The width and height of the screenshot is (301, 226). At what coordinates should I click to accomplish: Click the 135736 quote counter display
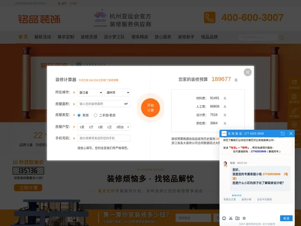[x=28, y=170]
